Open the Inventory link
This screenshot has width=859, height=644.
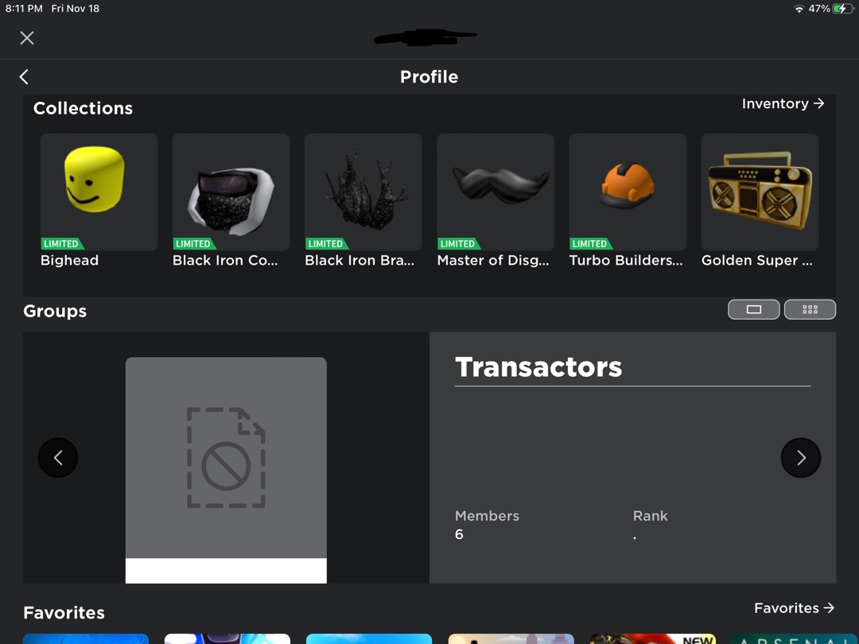click(783, 103)
